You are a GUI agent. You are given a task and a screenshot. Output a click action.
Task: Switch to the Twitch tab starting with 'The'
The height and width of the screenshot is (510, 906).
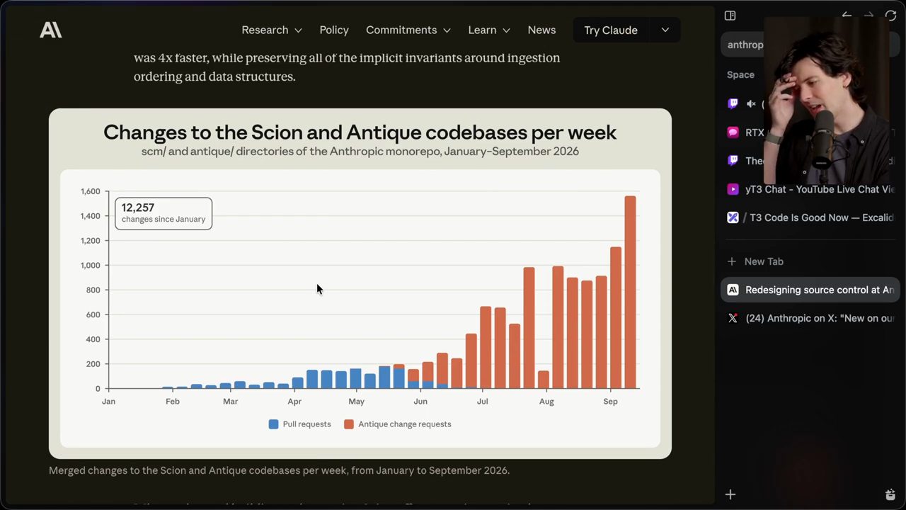[x=810, y=161]
